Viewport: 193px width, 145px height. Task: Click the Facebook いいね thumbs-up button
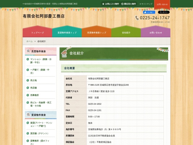coord(149,12)
